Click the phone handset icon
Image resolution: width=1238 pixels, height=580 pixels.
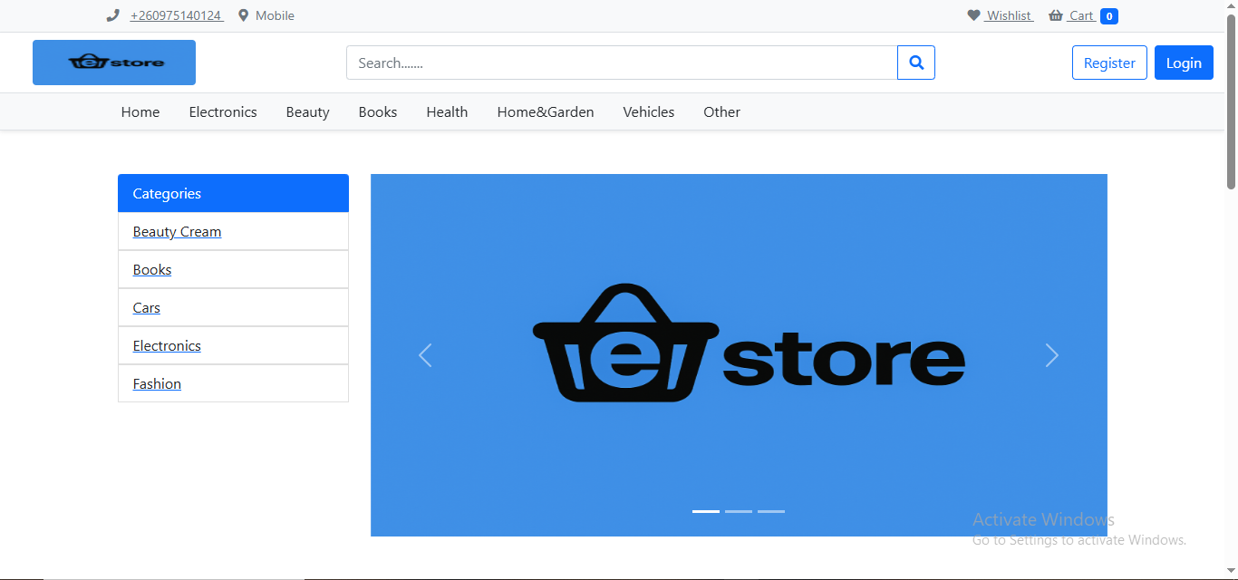pyautogui.click(x=111, y=14)
